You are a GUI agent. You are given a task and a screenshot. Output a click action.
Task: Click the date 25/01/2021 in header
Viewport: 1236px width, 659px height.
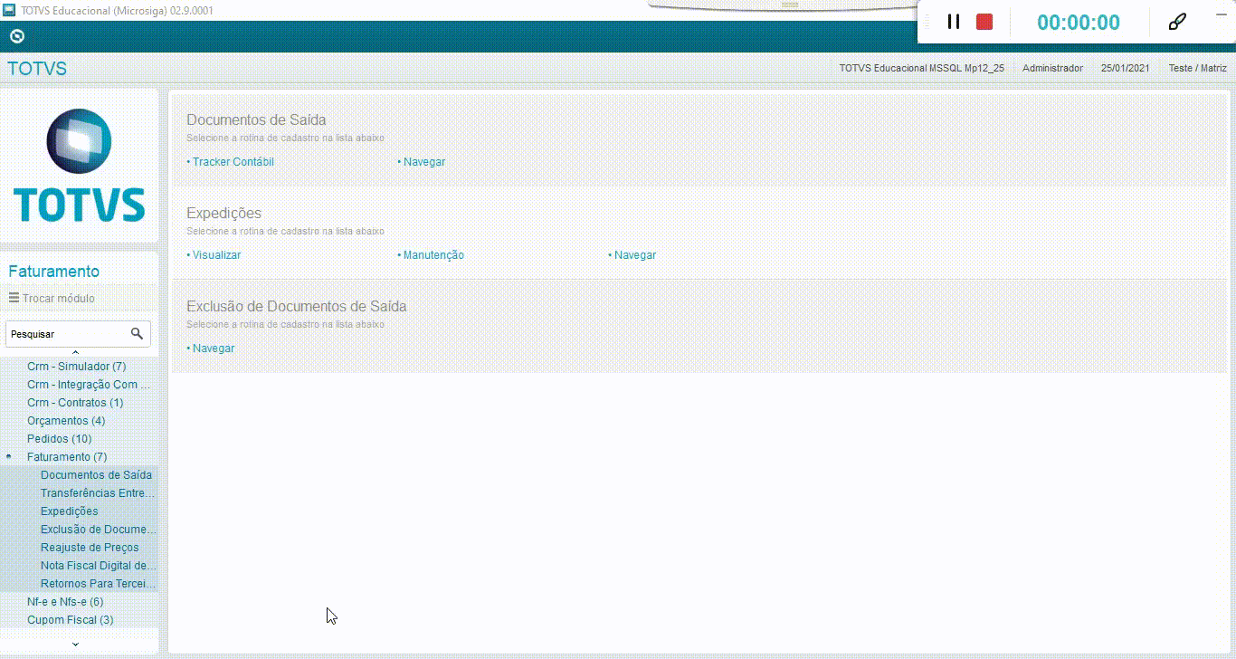pyautogui.click(x=1125, y=68)
